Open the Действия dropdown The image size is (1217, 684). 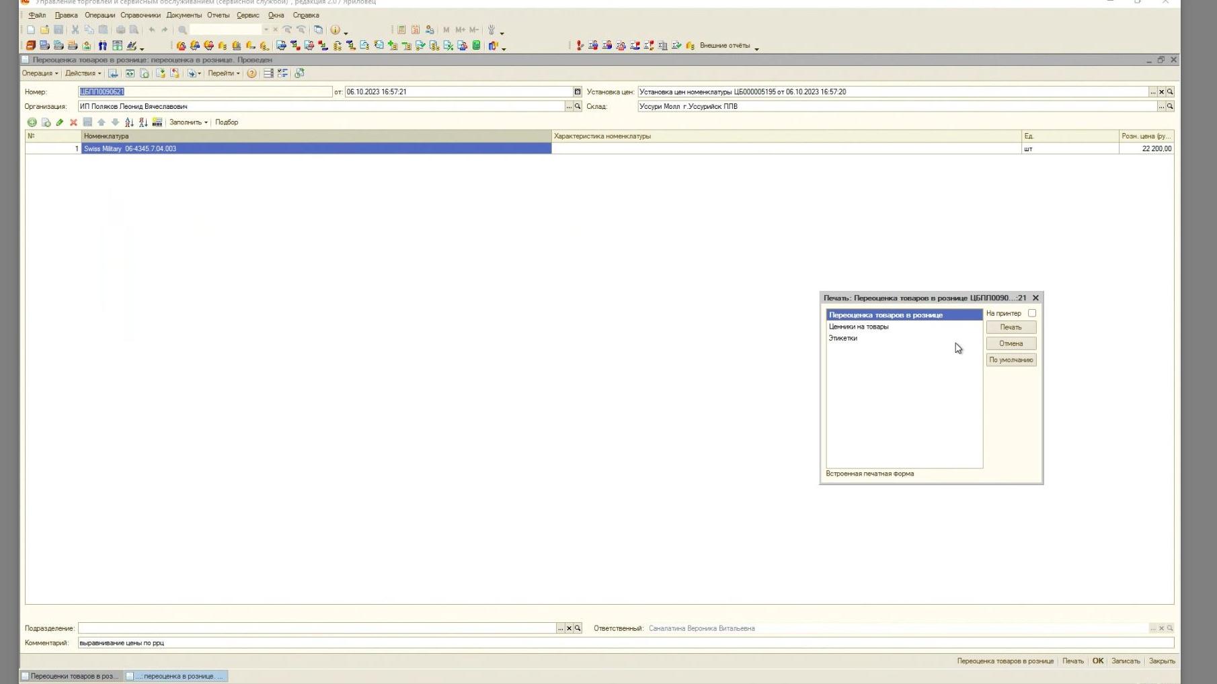pyautogui.click(x=83, y=73)
